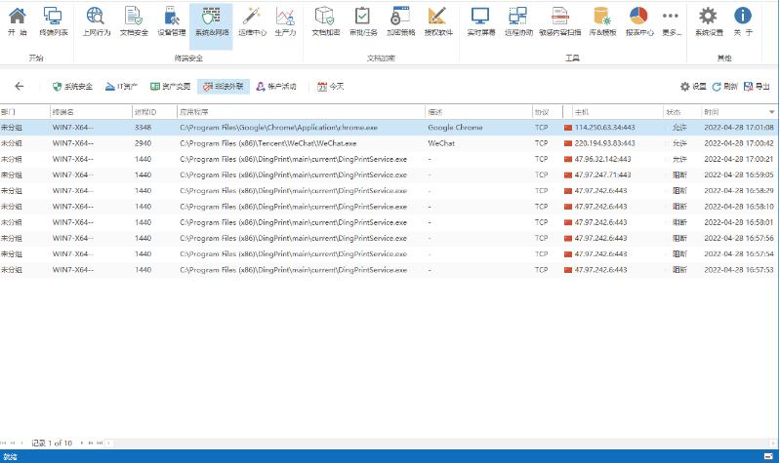
Task: Switch to the 帐户活动 tab
Action: click(x=275, y=87)
